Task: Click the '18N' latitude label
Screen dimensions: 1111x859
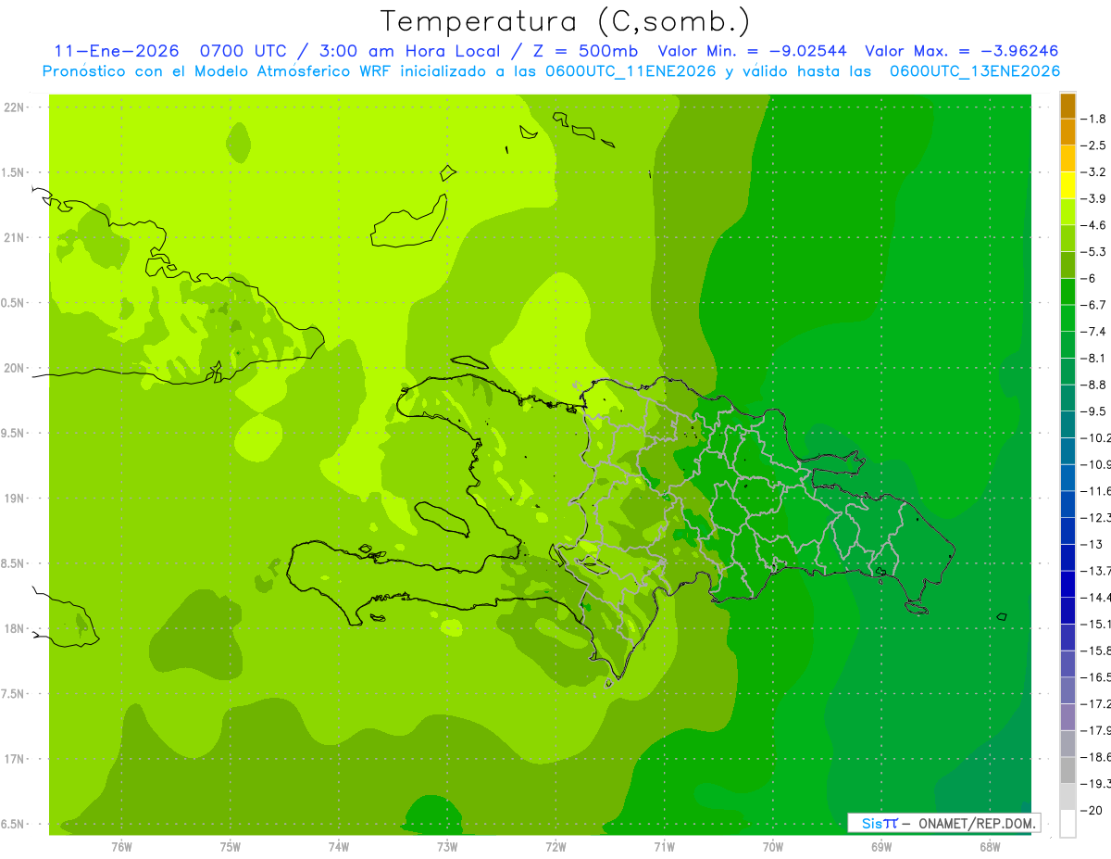Action: point(15,629)
